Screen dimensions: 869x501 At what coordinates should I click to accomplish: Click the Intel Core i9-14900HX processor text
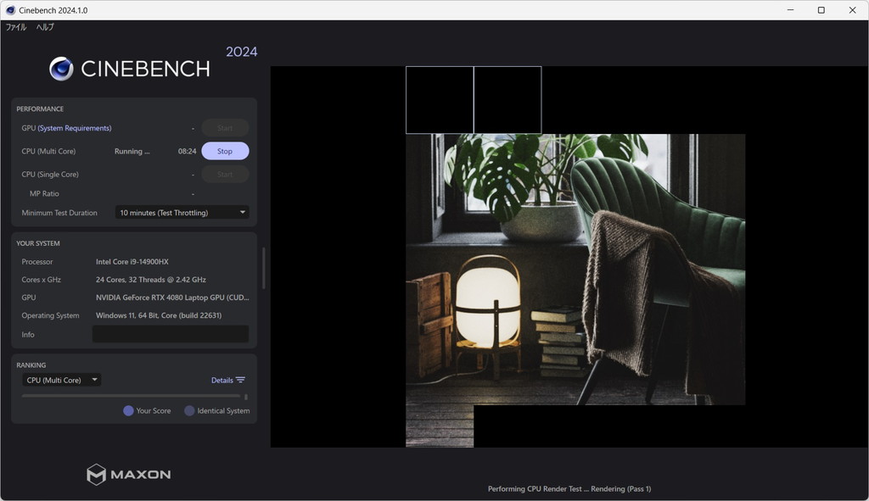(132, 262)
